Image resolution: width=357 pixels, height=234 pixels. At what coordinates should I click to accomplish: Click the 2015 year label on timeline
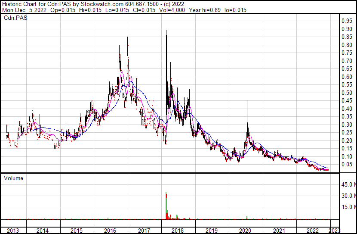pyautogui.click(x=77, y=231)
